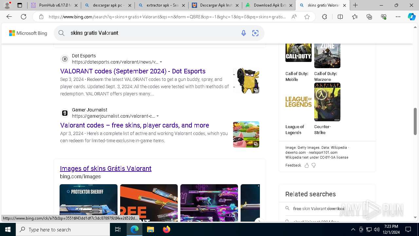Image resolution: width=419 pixels, height=236 pixels.
Task: Switch to the descargar apk pc tab
Action: click(x=107, y=5)
